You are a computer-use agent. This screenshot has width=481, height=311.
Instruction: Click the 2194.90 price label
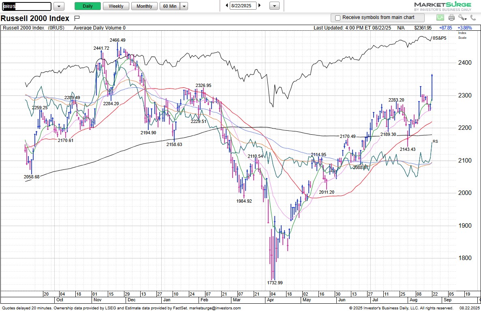pos(148,133)
